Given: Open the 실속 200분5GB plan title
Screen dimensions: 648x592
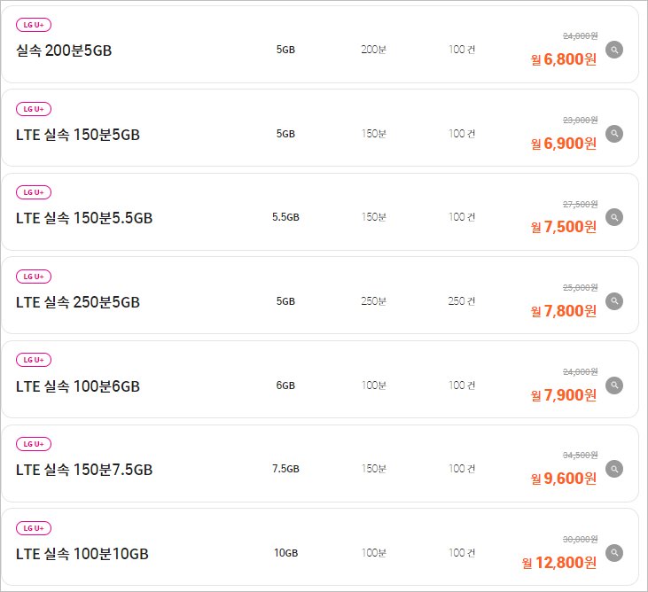Looking at the screenshot, I should click(x=64, y=51).
